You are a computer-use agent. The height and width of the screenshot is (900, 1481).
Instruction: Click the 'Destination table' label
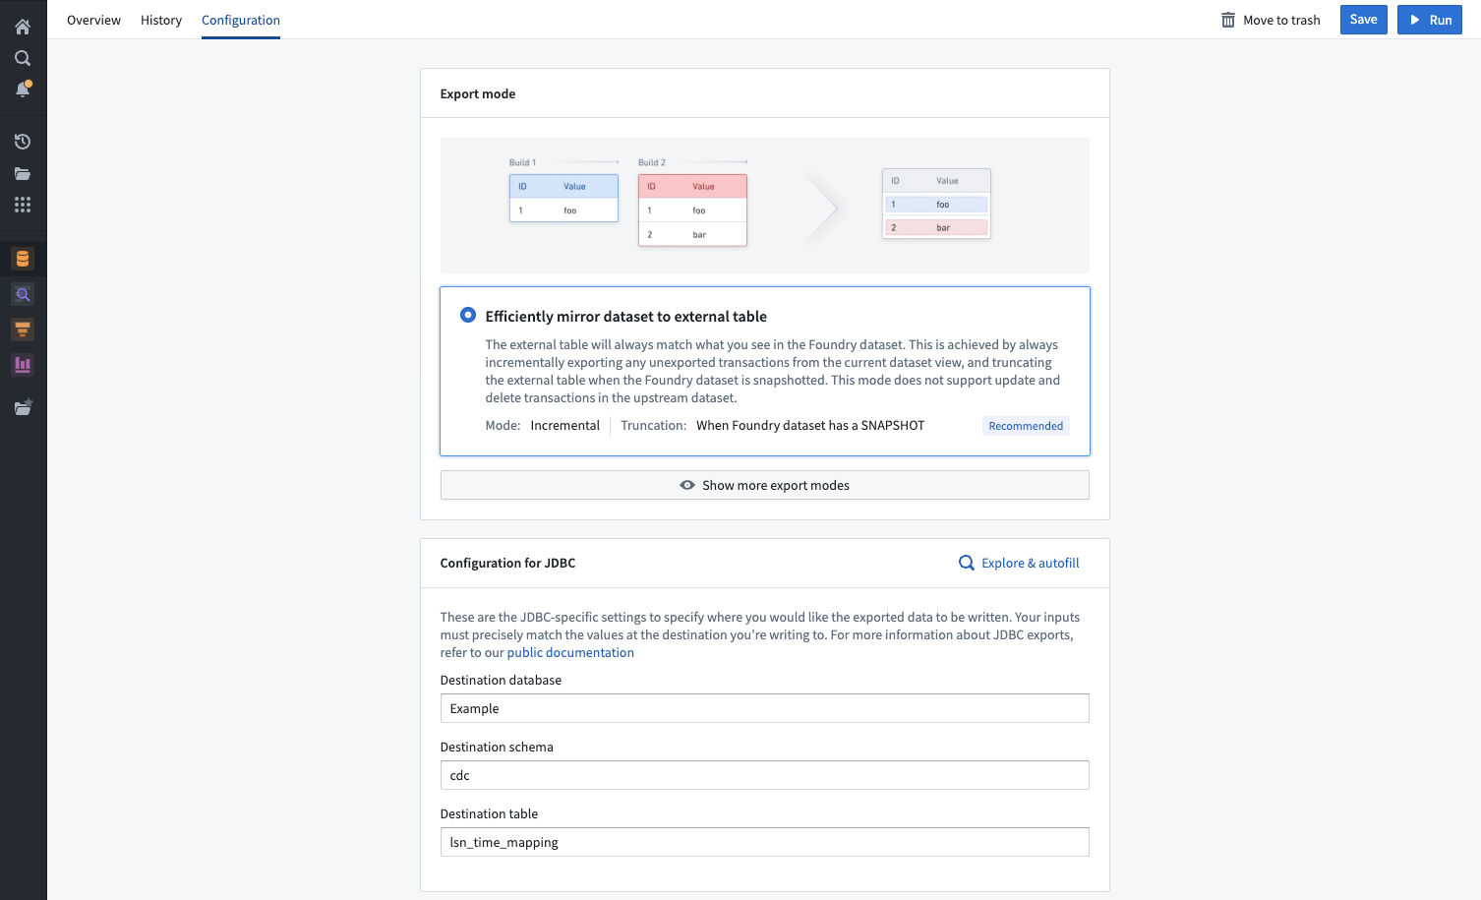489,813
